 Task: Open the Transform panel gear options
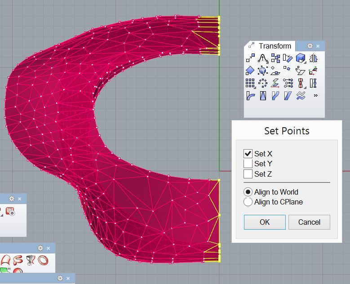click(x=310, y=46)
